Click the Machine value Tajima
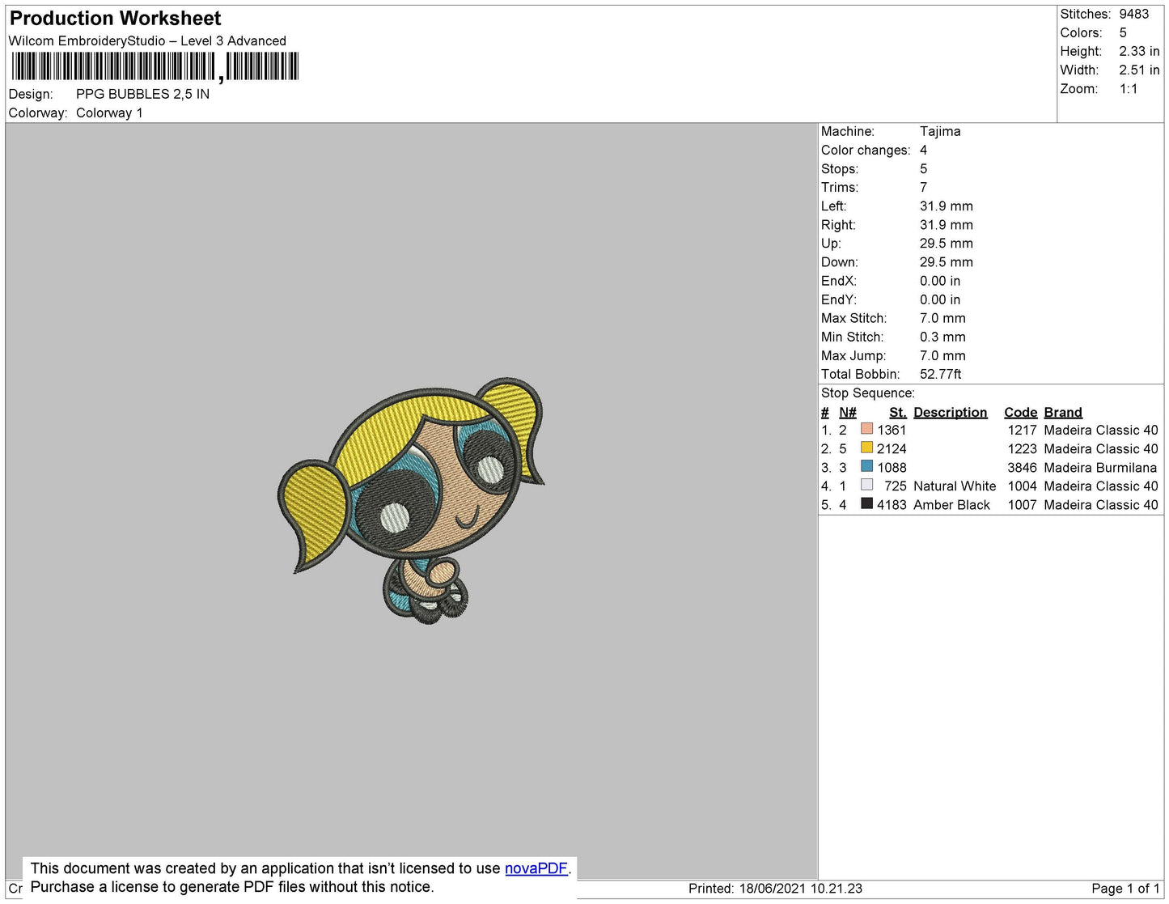The width and height of the screenshot is (1169, 904). tap(940, 132)
